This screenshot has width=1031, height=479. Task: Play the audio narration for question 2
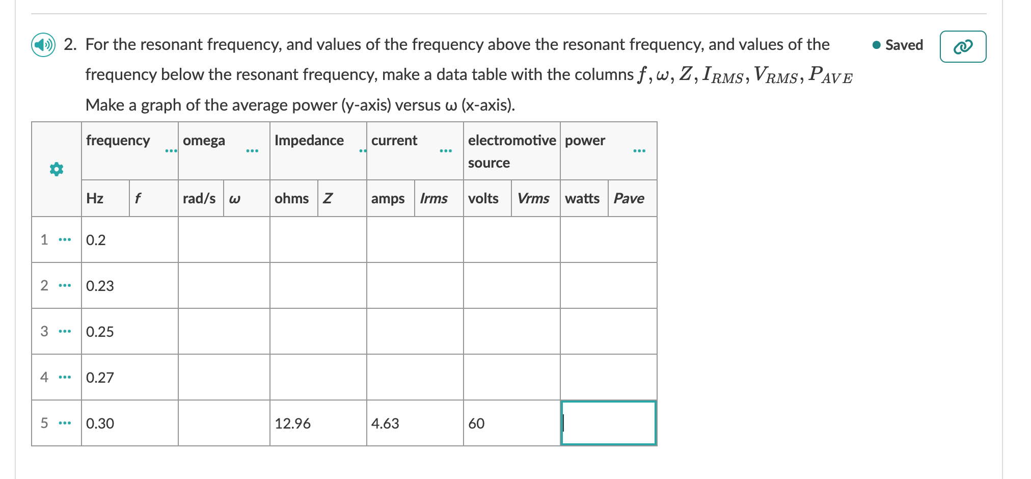tap(42, 45)
